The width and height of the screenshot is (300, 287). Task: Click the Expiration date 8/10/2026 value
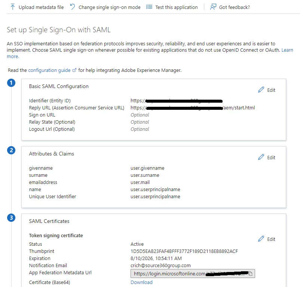[x=156, y=258]
